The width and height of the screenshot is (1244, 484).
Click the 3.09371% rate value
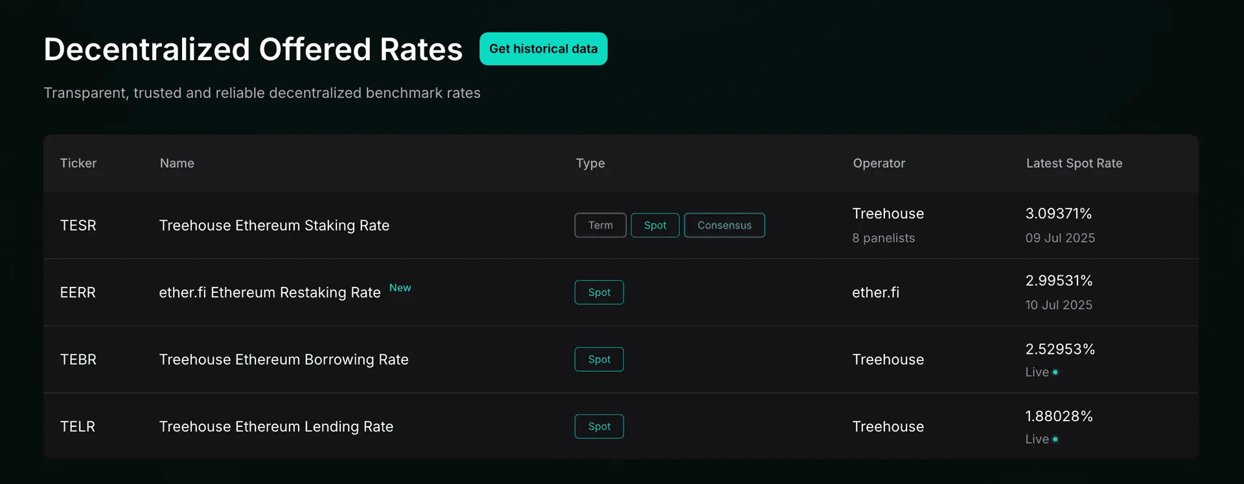[x=1059, y=214]
